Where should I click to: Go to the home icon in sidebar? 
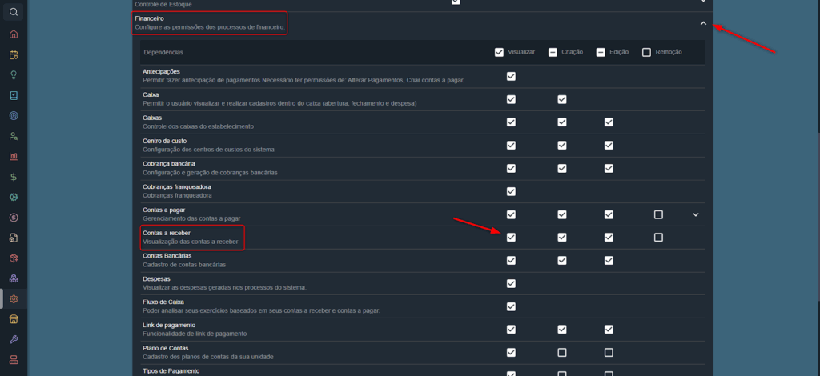click(14, 34)
